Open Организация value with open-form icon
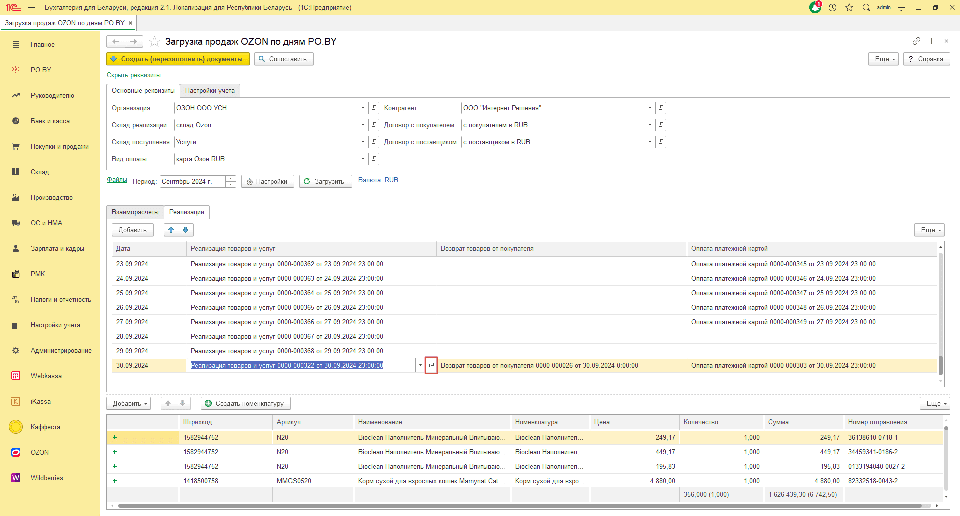The height and width of the screenshot is (516, 960). (374, 108)
